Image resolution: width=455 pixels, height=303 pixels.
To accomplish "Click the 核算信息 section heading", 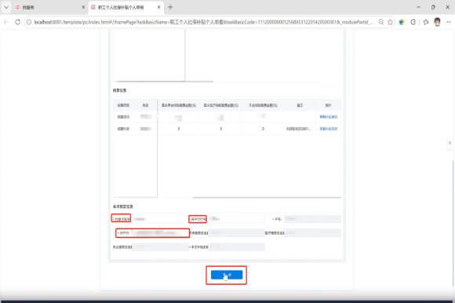I will [x=119, y=90].
